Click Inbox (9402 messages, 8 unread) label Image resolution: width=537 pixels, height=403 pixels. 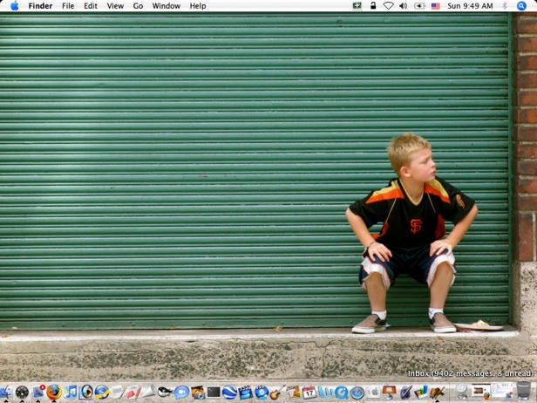(x=471, y=373)
